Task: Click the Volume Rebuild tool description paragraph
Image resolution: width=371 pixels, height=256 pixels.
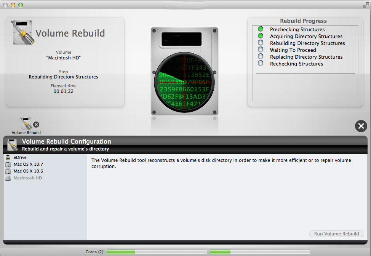Action: (x=221, y=163)
